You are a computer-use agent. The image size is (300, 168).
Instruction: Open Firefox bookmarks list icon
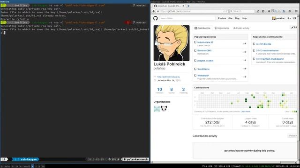click(263, 11)
